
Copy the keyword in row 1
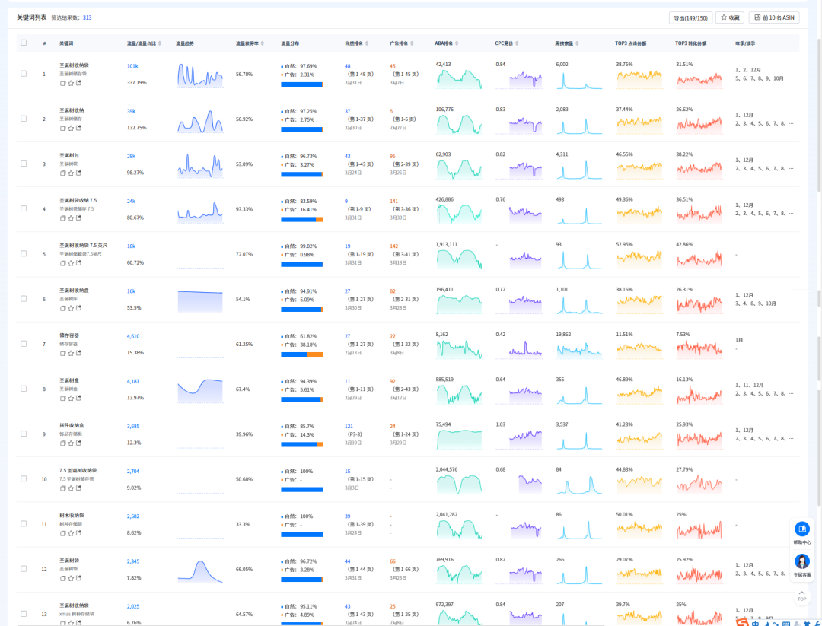click(x=63, y=83)
